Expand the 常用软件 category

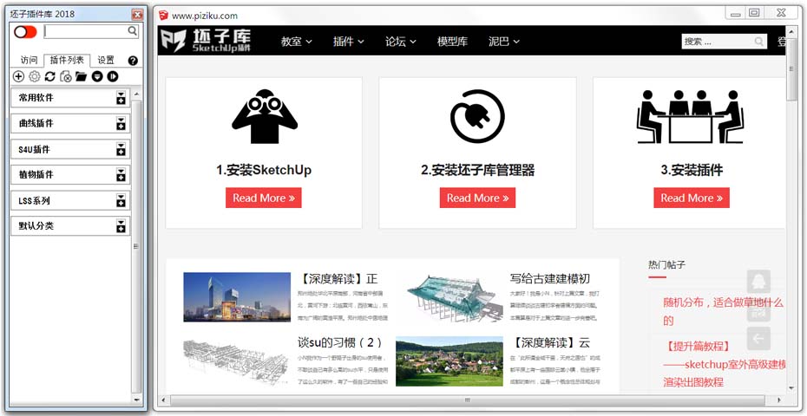[121, 99]
